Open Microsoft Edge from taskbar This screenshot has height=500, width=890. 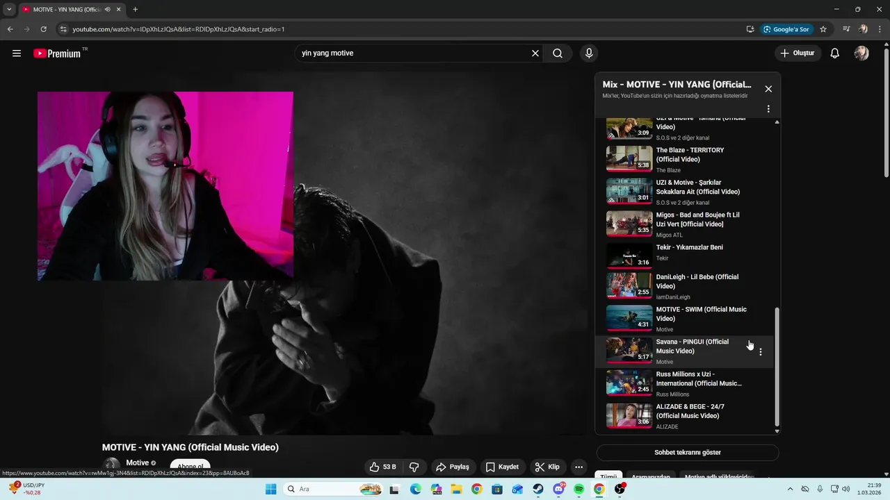[x=416, y=489]
